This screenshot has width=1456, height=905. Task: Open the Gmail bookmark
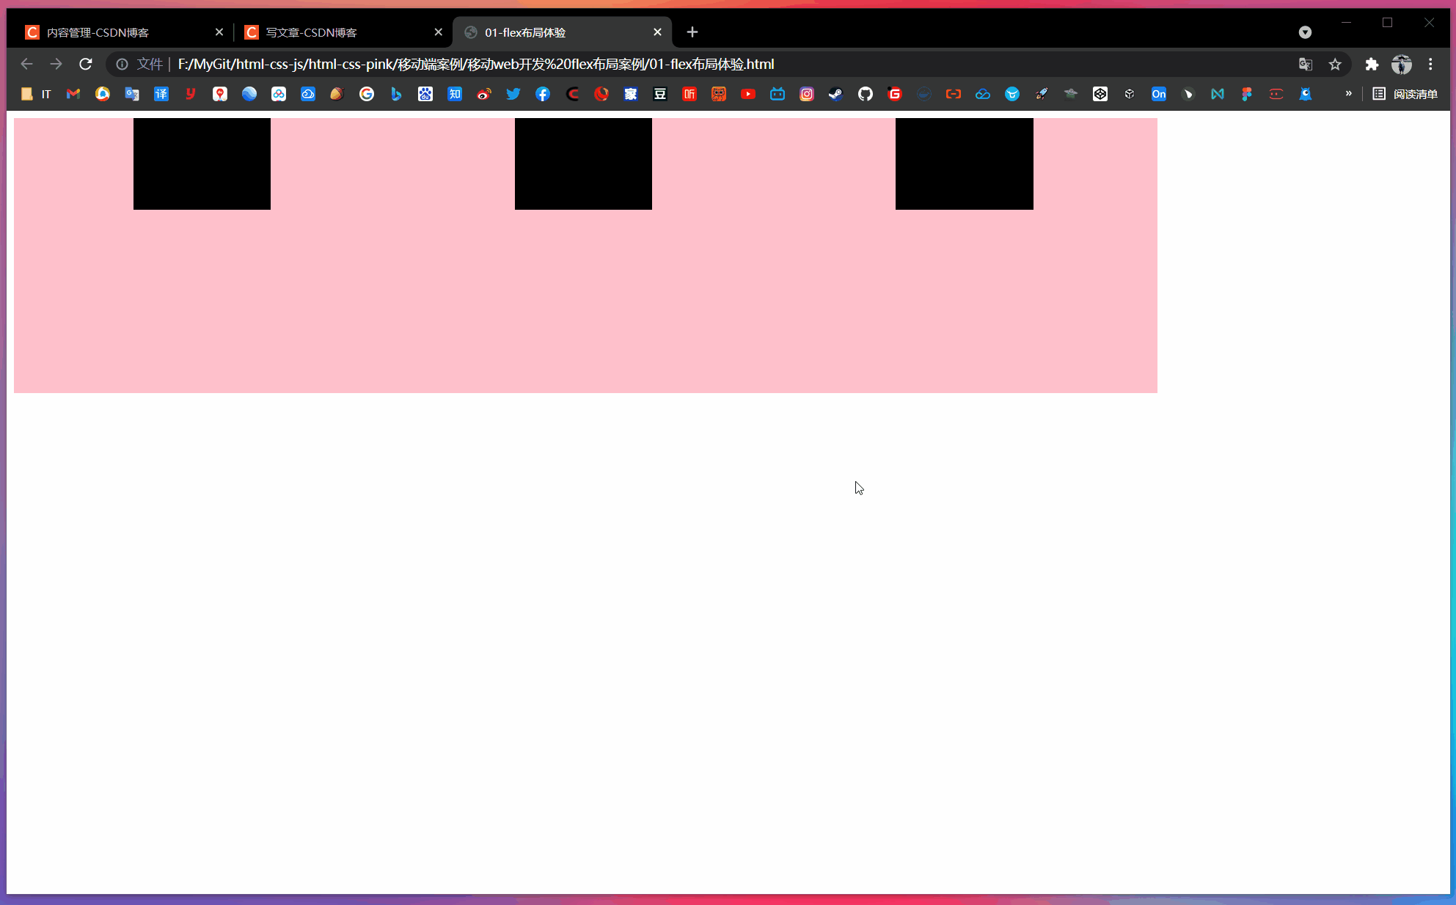[x=73, y=94]
